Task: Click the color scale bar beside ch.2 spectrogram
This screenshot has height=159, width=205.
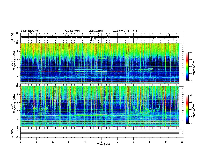Action: coord(187,109)
